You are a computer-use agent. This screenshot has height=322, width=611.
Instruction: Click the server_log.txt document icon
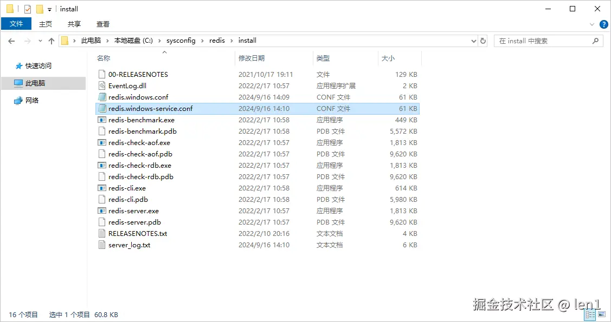[x=102, y=245]
